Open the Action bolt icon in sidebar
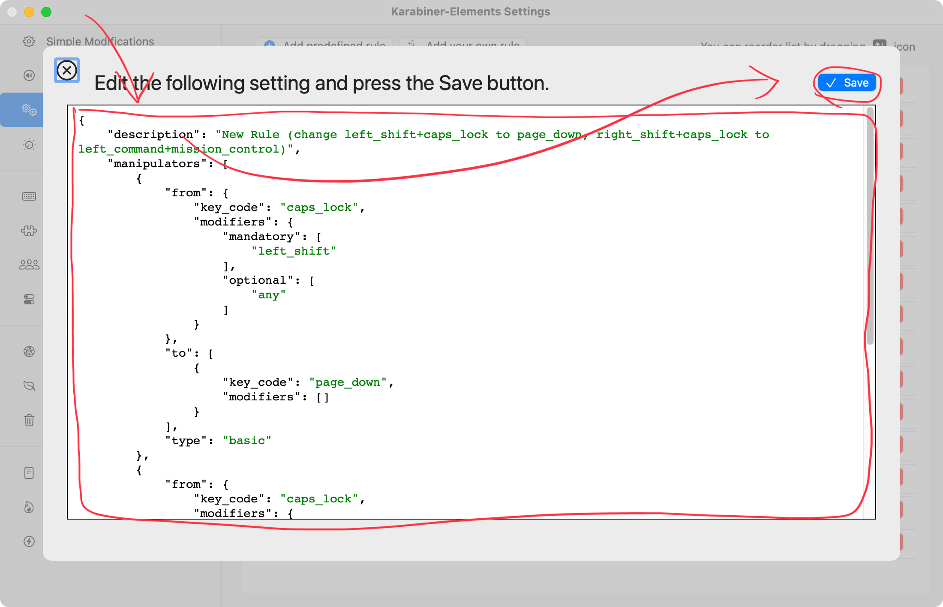 [x=29, y=541]
